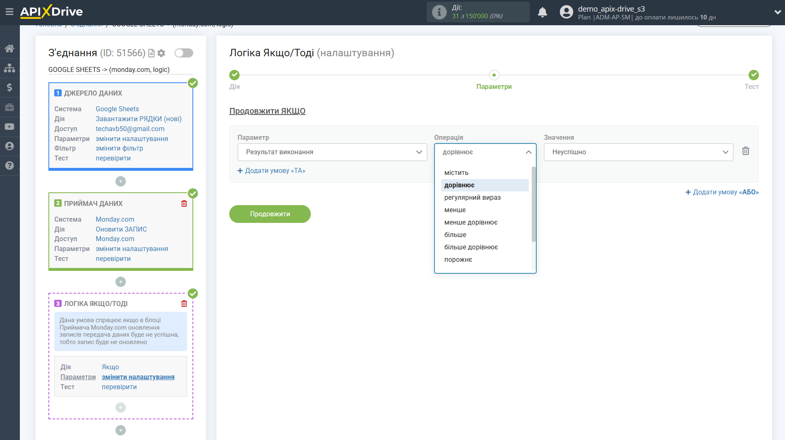Open 'Завантажити РЯДКИ (нові)' action link
This screenshot has width=785, height=440.
pyautogui.click(x=139, y=119)
